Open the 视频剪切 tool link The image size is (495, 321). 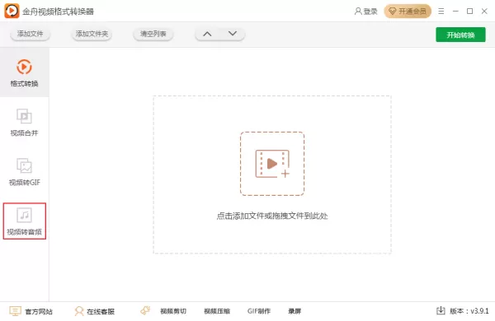[173, 311]
